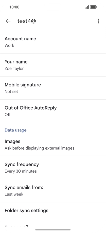Open Mobile signature setting
Image resolution: width=106 pixels, height=233 pixels.
(x=53, y=88)
